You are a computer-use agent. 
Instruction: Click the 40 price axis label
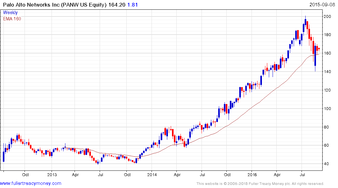pos(326,164)
